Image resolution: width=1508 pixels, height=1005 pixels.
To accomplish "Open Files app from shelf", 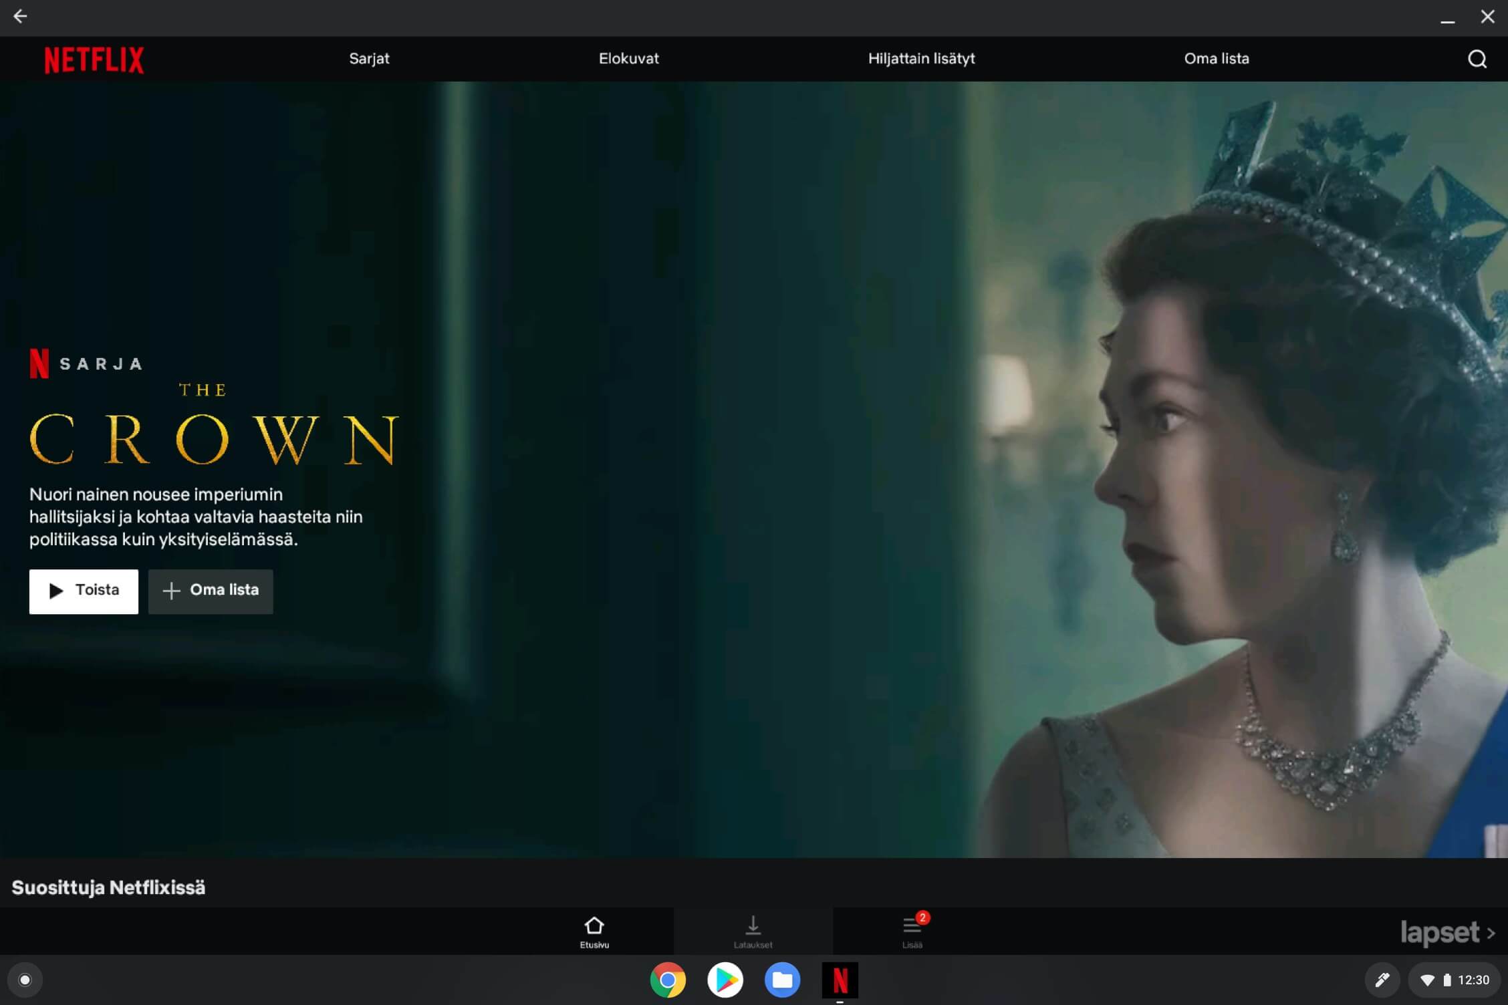I will [x=782, y=980].
